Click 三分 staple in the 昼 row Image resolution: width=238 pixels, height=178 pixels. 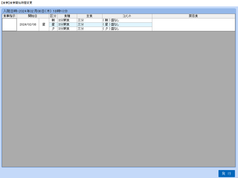coord(89,24)
